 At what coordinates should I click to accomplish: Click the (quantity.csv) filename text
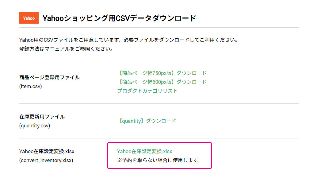tap(35, 126)
